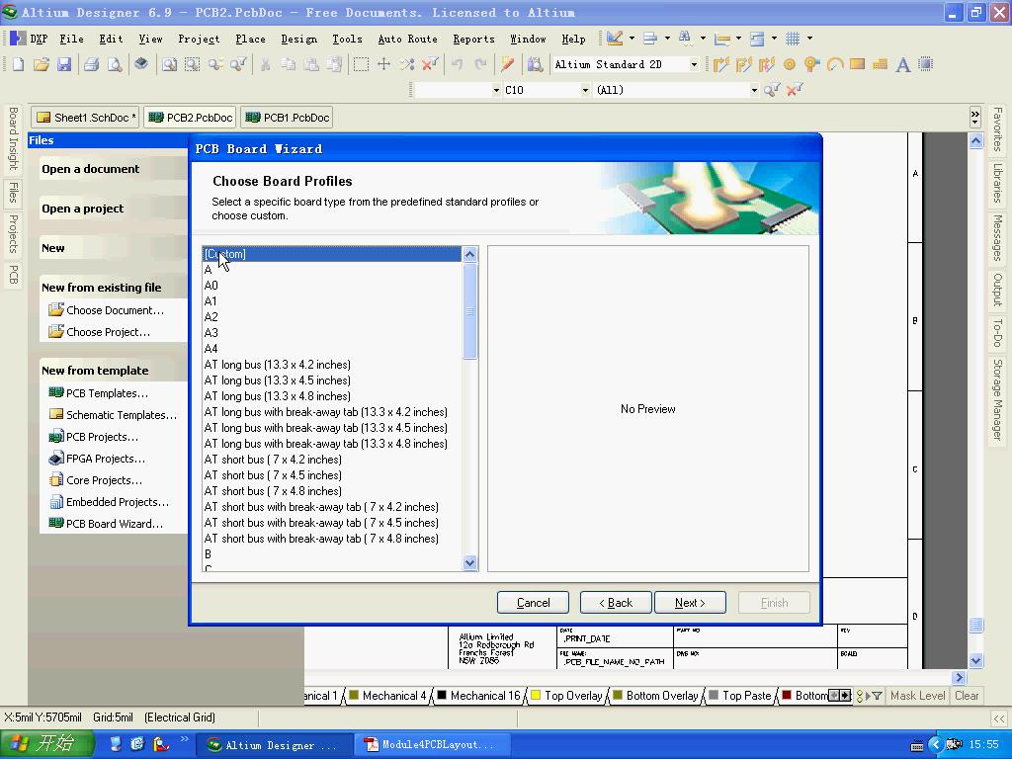Click Cancel in PCB Board Wizard

(x=533, y=603)
